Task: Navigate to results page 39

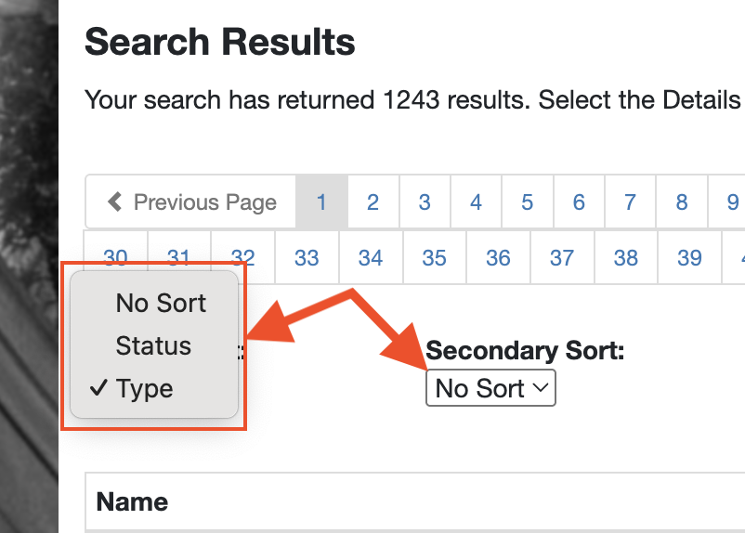Action: pyautogui.click(x=690, y=257)
